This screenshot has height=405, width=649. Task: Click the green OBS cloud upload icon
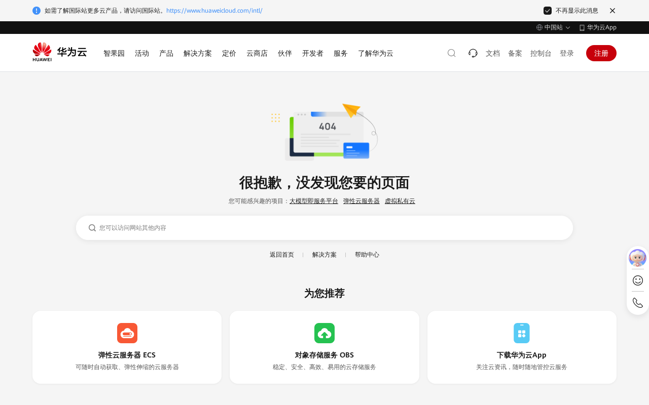(324, 333)
